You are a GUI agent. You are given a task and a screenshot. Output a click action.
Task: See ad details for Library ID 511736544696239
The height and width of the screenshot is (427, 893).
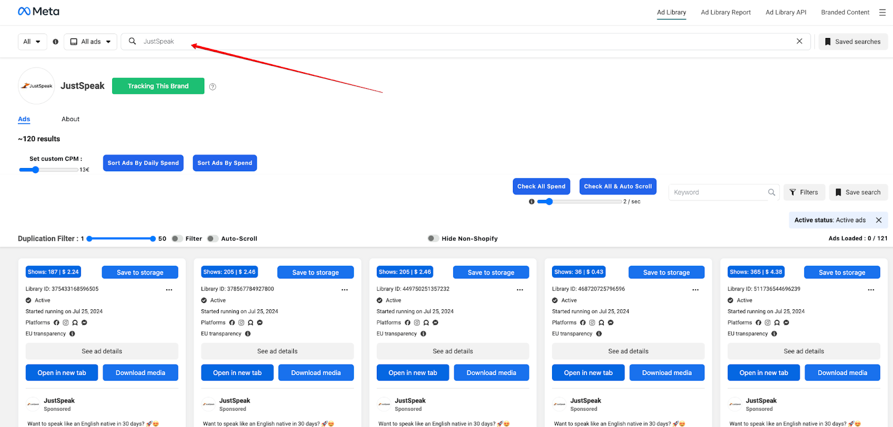pyautogui.click(x=804, y=351)
